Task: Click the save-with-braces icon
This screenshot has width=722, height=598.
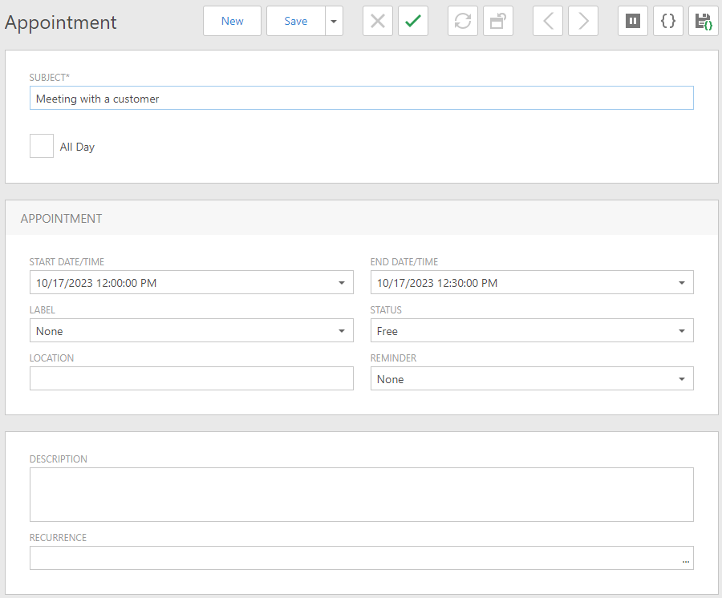Action: click(704, 21)
